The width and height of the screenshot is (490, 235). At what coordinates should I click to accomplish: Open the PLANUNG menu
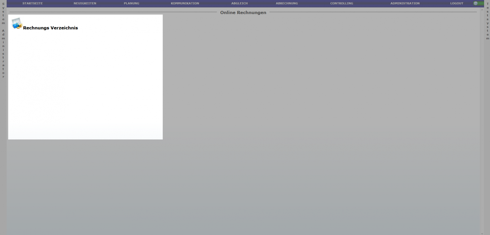point(131,3)
